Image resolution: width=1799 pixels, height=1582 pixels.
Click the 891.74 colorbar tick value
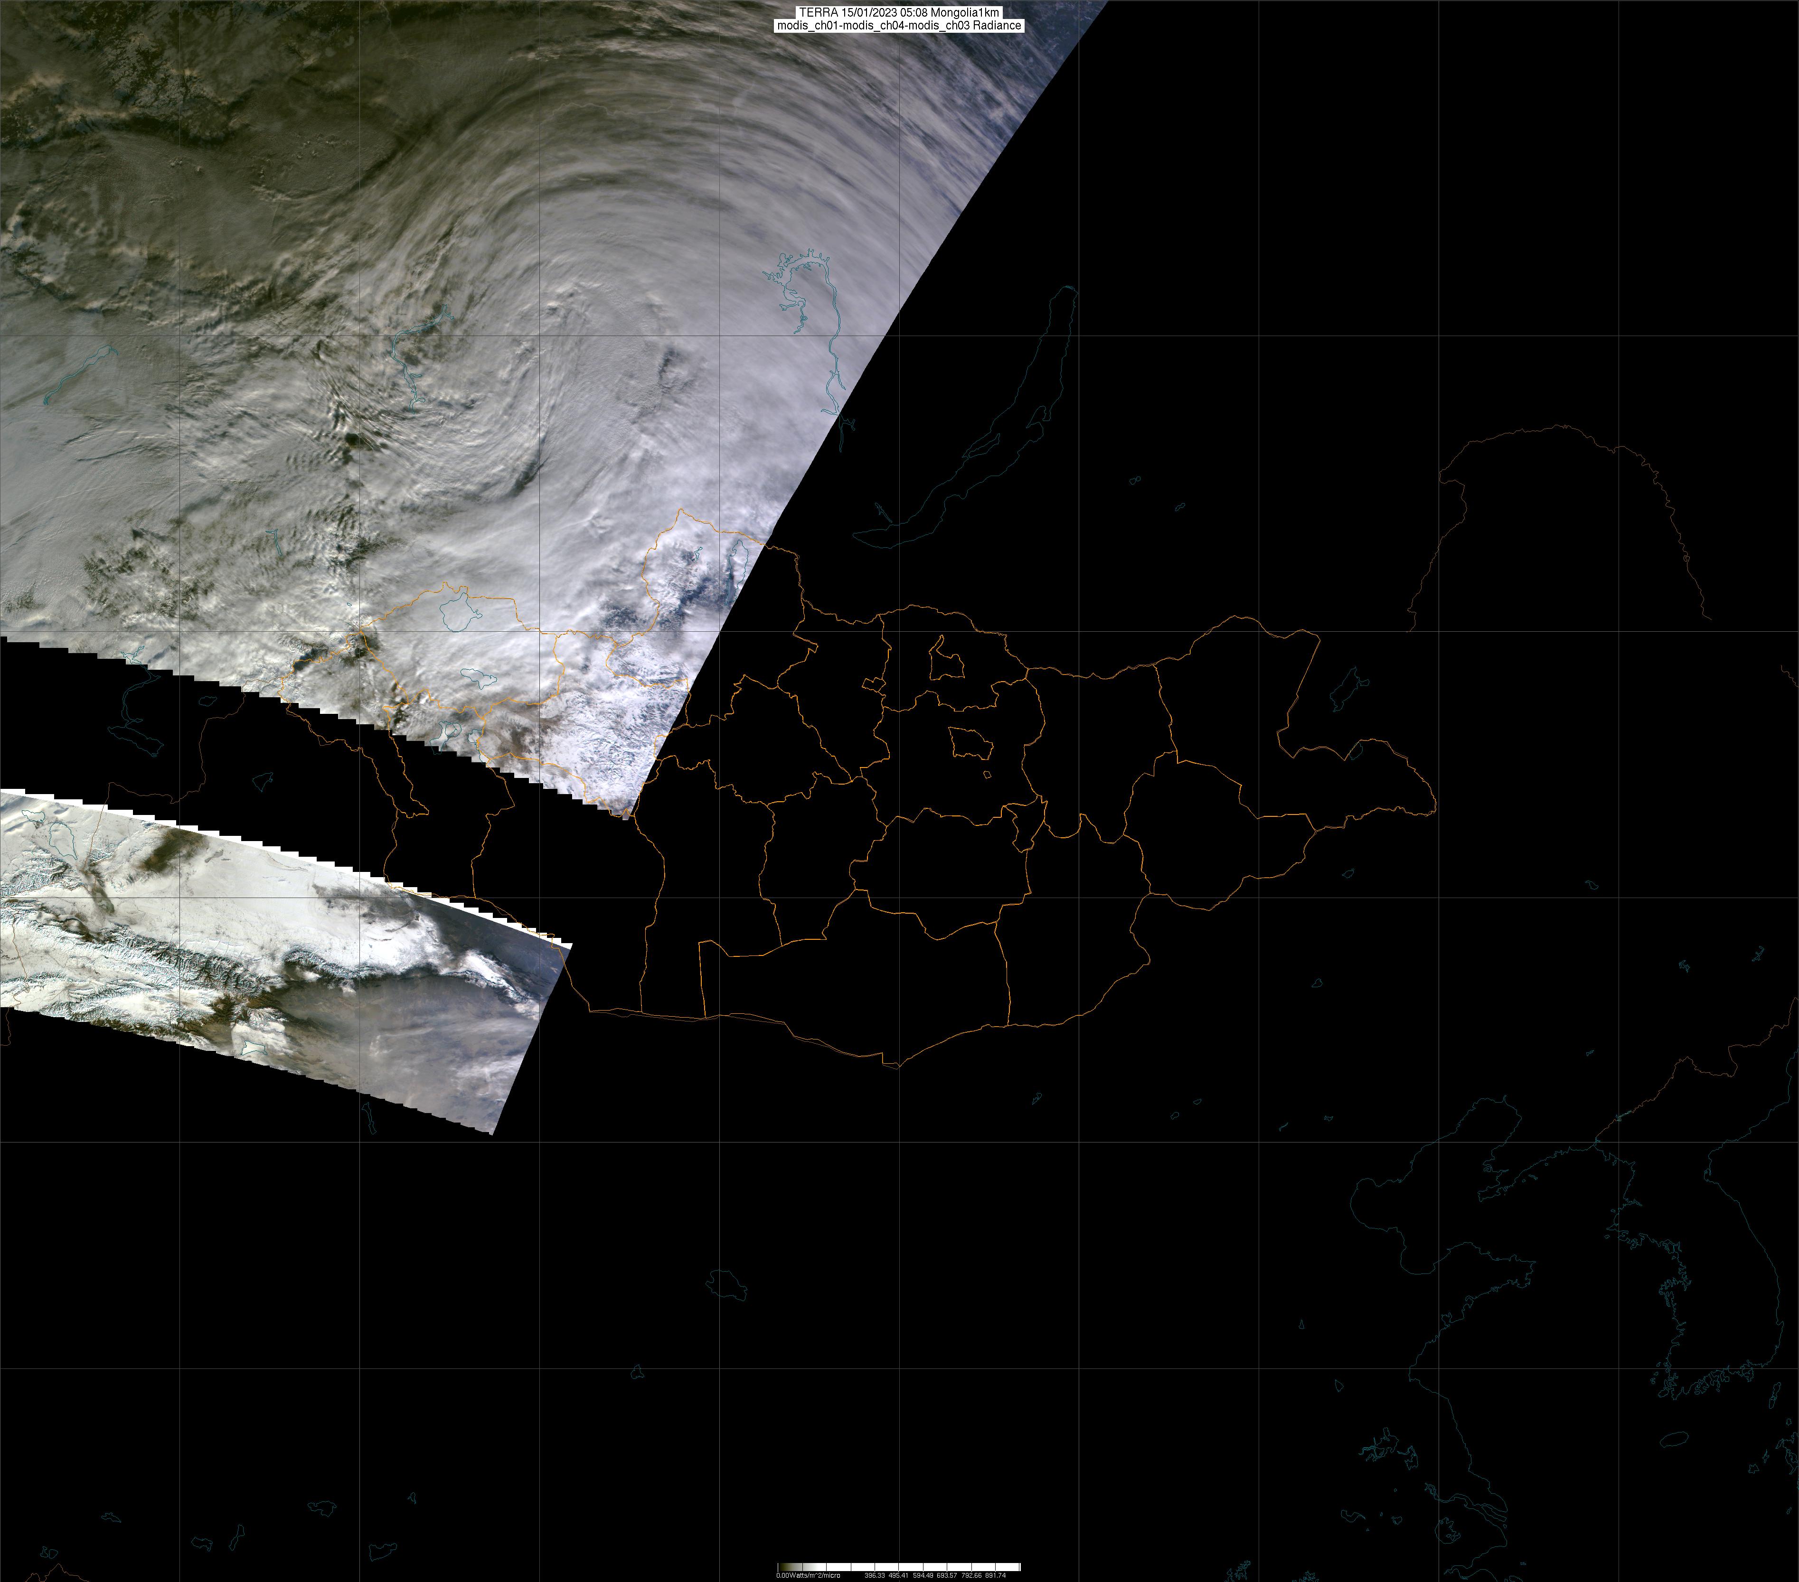click(995, 1575)
